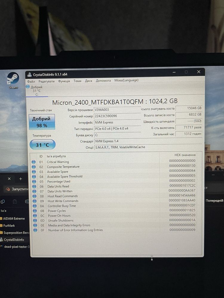Image resolution: width=224 pixels, height=298 pixels.
Task: Click the status dot for Data Units Read
Action: click(x=34, y=187)
